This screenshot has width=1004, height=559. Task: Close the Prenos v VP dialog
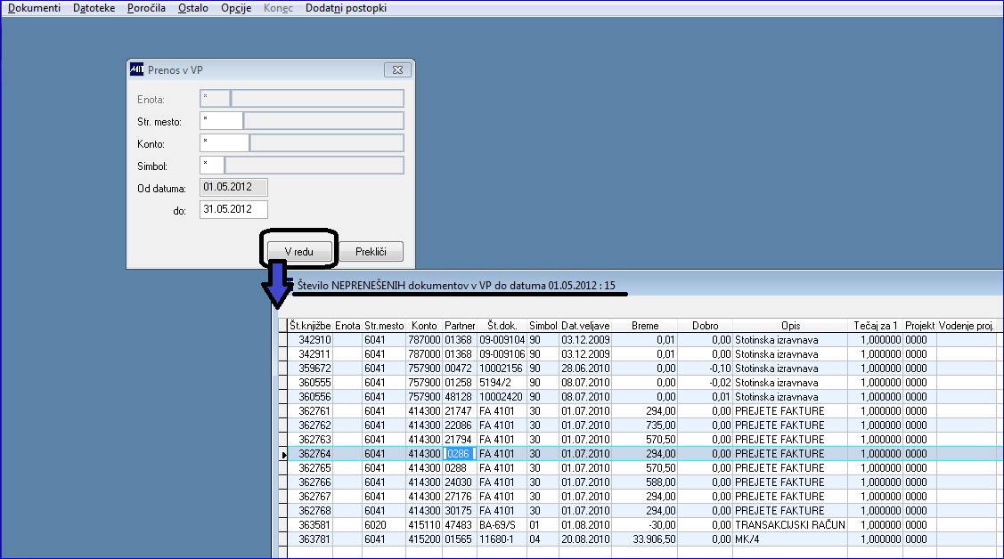pos(397,69)
